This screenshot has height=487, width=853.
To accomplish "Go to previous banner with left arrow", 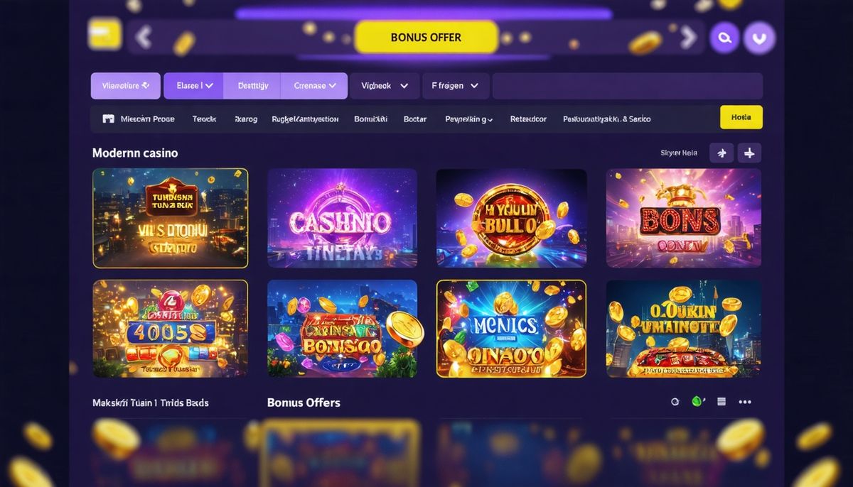I will (x=144, y=37).
